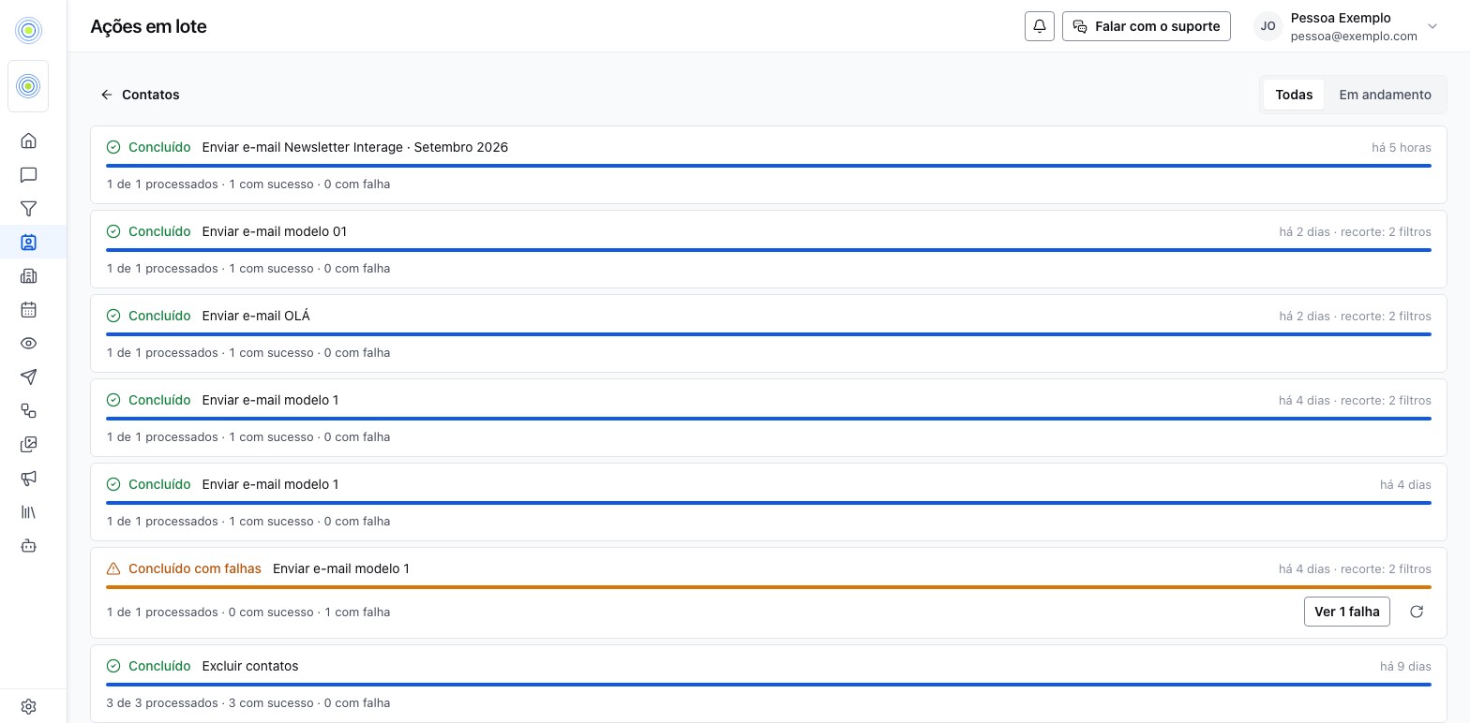
Task: Click the Ver 1 falha button
Action: [1346, 612]
